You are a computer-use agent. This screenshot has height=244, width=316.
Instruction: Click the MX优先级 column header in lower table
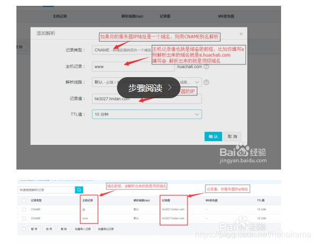point(211,200)
